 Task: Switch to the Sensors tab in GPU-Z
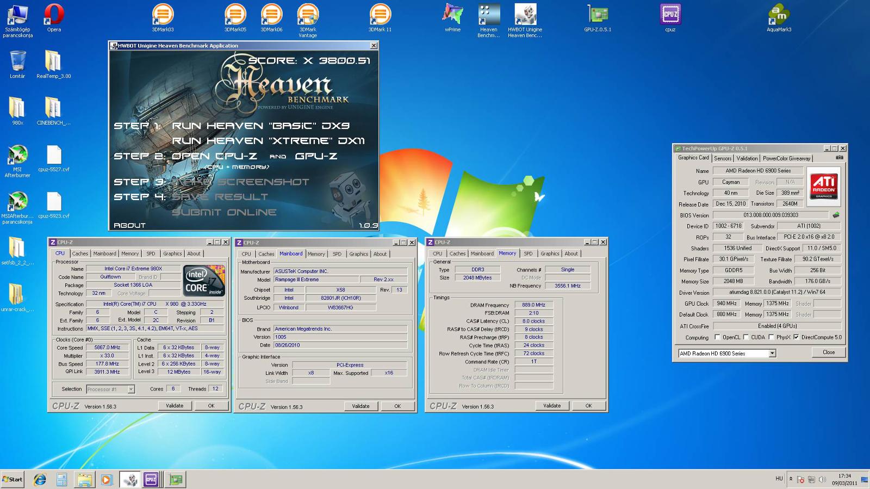click(723, 158)
